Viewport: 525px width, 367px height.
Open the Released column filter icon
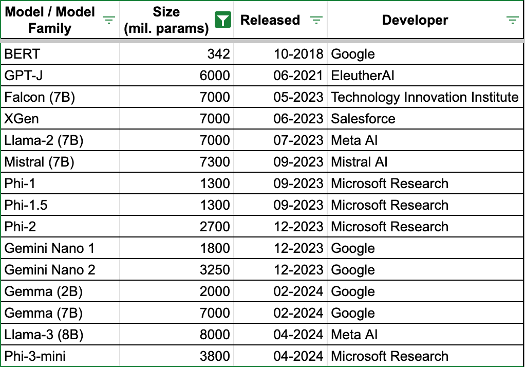[316, 20]
